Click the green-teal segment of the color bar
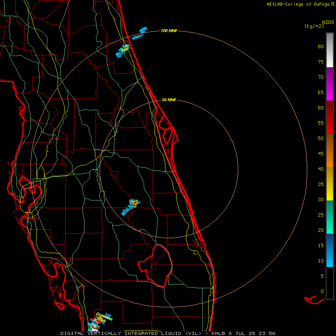The width and height of the screenshot is (336, 336). point(330,217)
